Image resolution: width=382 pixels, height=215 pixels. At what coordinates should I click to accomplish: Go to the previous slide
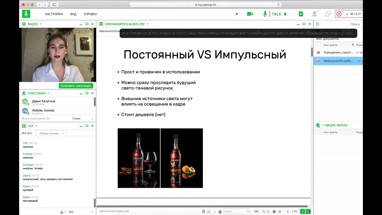(x=302, y=212)
